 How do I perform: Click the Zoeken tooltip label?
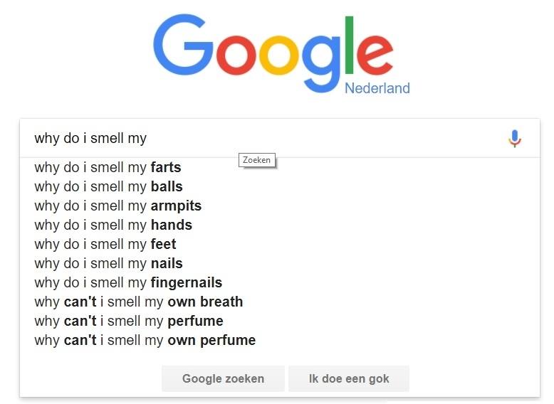256,160
